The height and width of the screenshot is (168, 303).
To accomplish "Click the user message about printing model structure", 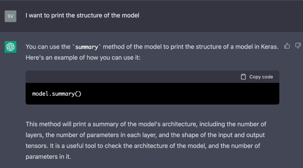I will 82,15.
